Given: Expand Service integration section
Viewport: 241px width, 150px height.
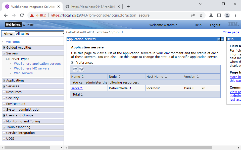Looking at the screenshot, I should pyautogui.click(x=4, y=133).
